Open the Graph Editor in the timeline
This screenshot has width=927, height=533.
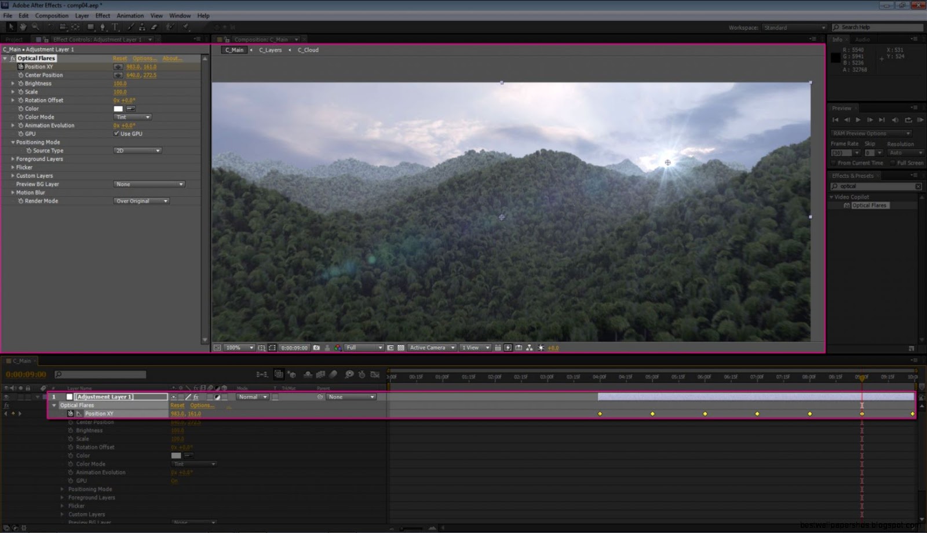[x=375, y=374]
